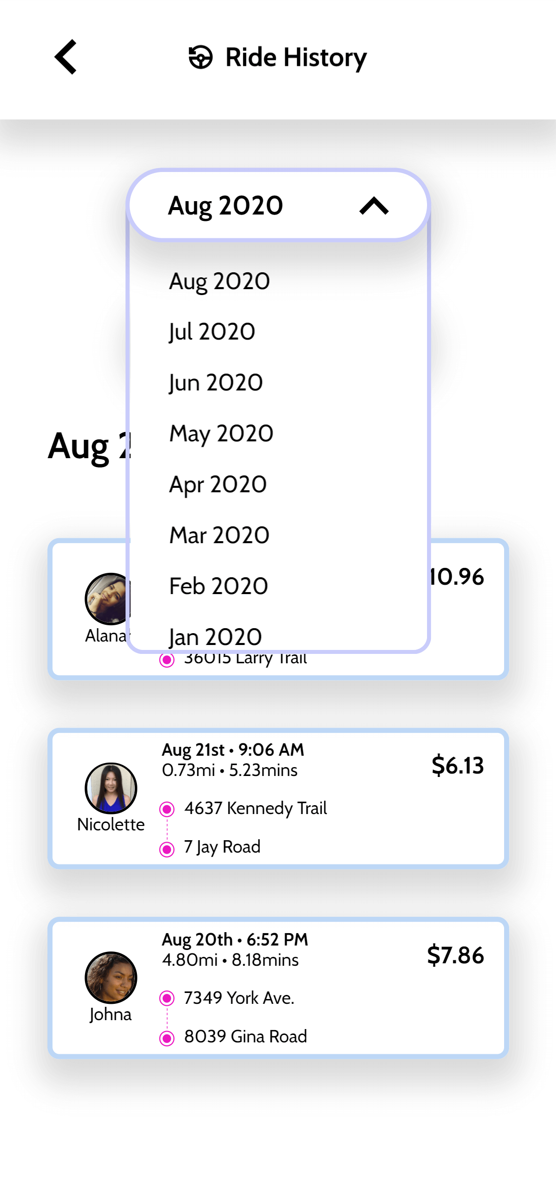The image size is (556, 1204).
Task: Select Aug 2020 from the month list
Action: pyautogui.click(x=219, y=281)
